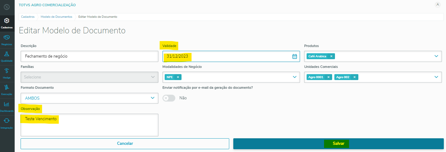
Task: Expand the Produtos dropdown
Action: pos(436,56)
